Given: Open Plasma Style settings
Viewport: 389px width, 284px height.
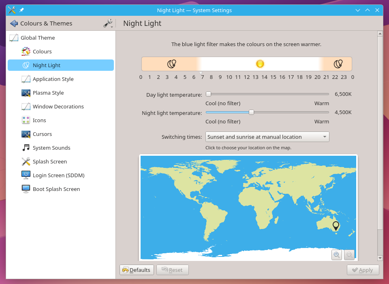Looking at the screenshot, I should [x=48, y=93].
